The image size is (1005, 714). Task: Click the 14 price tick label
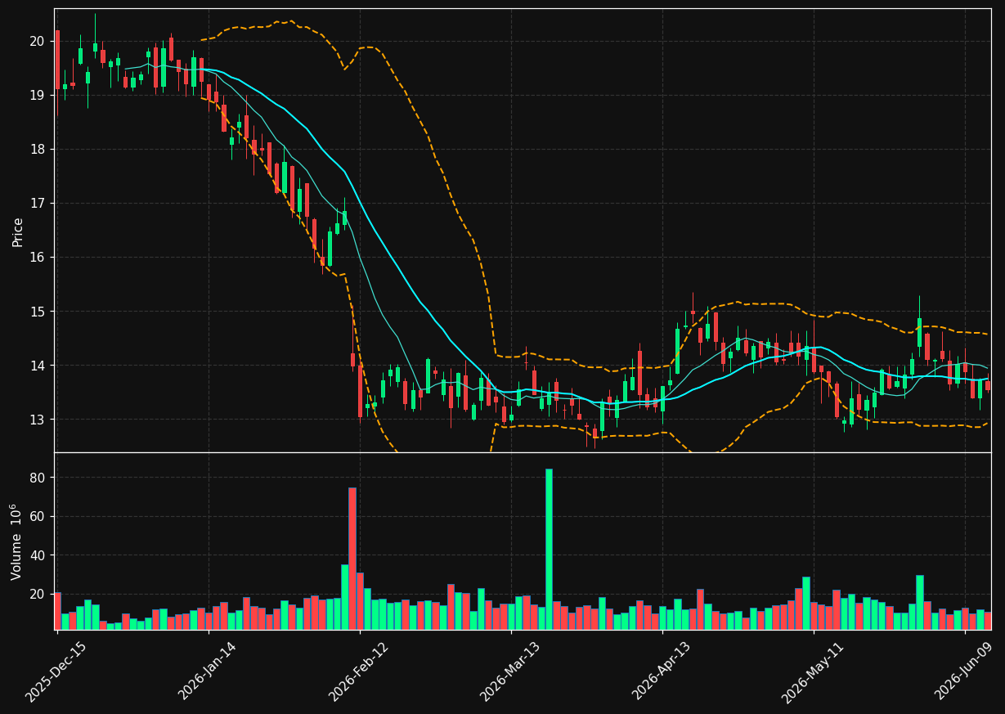[x=38, y=366]
